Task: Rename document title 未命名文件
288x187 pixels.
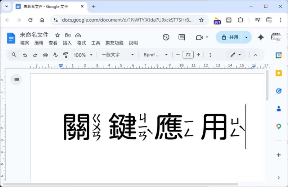Action: click(x=34, y=34)
